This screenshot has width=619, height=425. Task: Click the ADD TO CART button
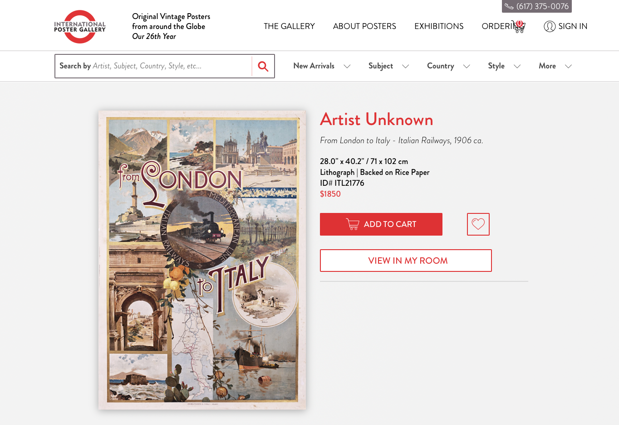tap(381, 224)
